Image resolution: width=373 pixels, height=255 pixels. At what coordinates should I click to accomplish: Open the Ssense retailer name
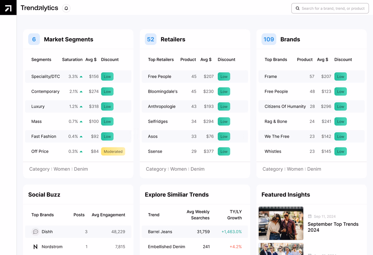(155, 151)
